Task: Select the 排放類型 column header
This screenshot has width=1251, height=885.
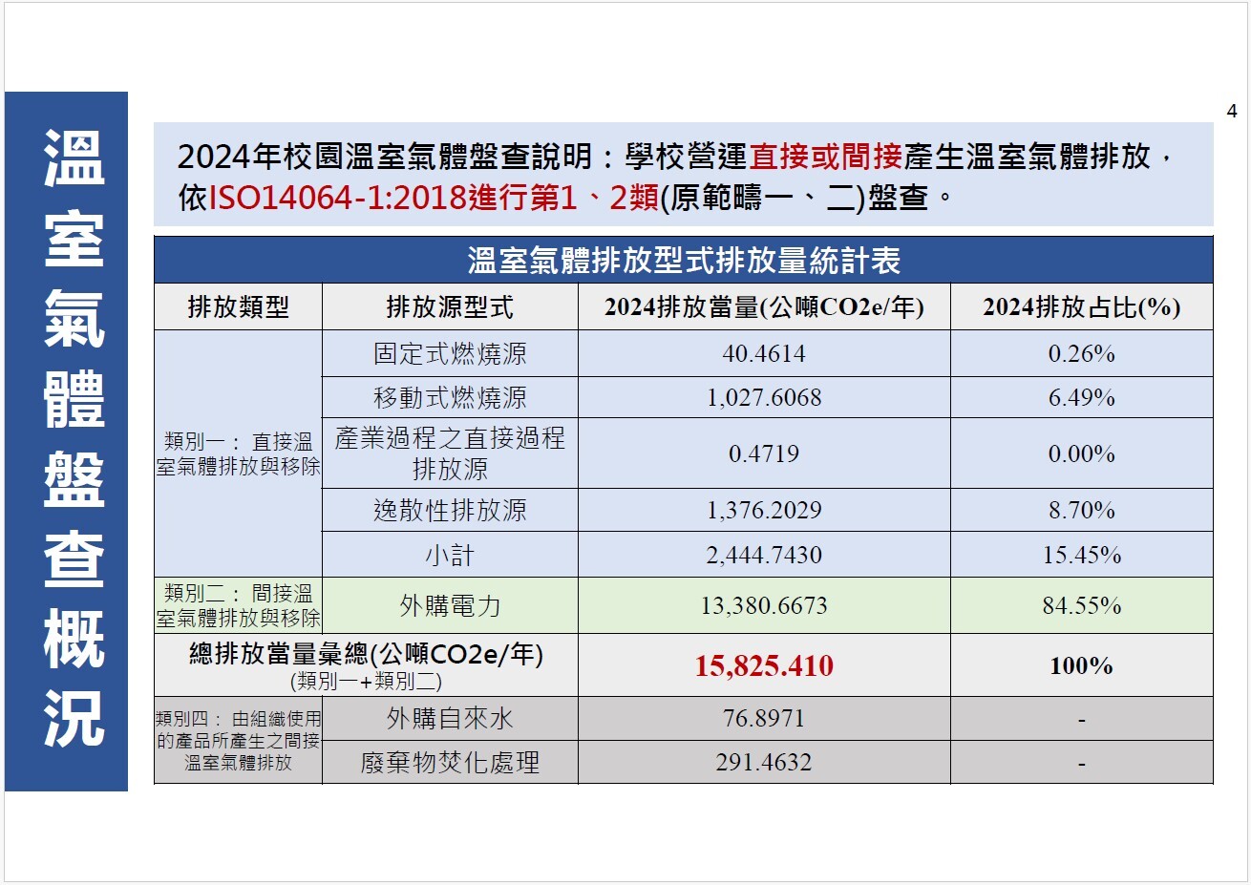Action: tap(238, 307)
